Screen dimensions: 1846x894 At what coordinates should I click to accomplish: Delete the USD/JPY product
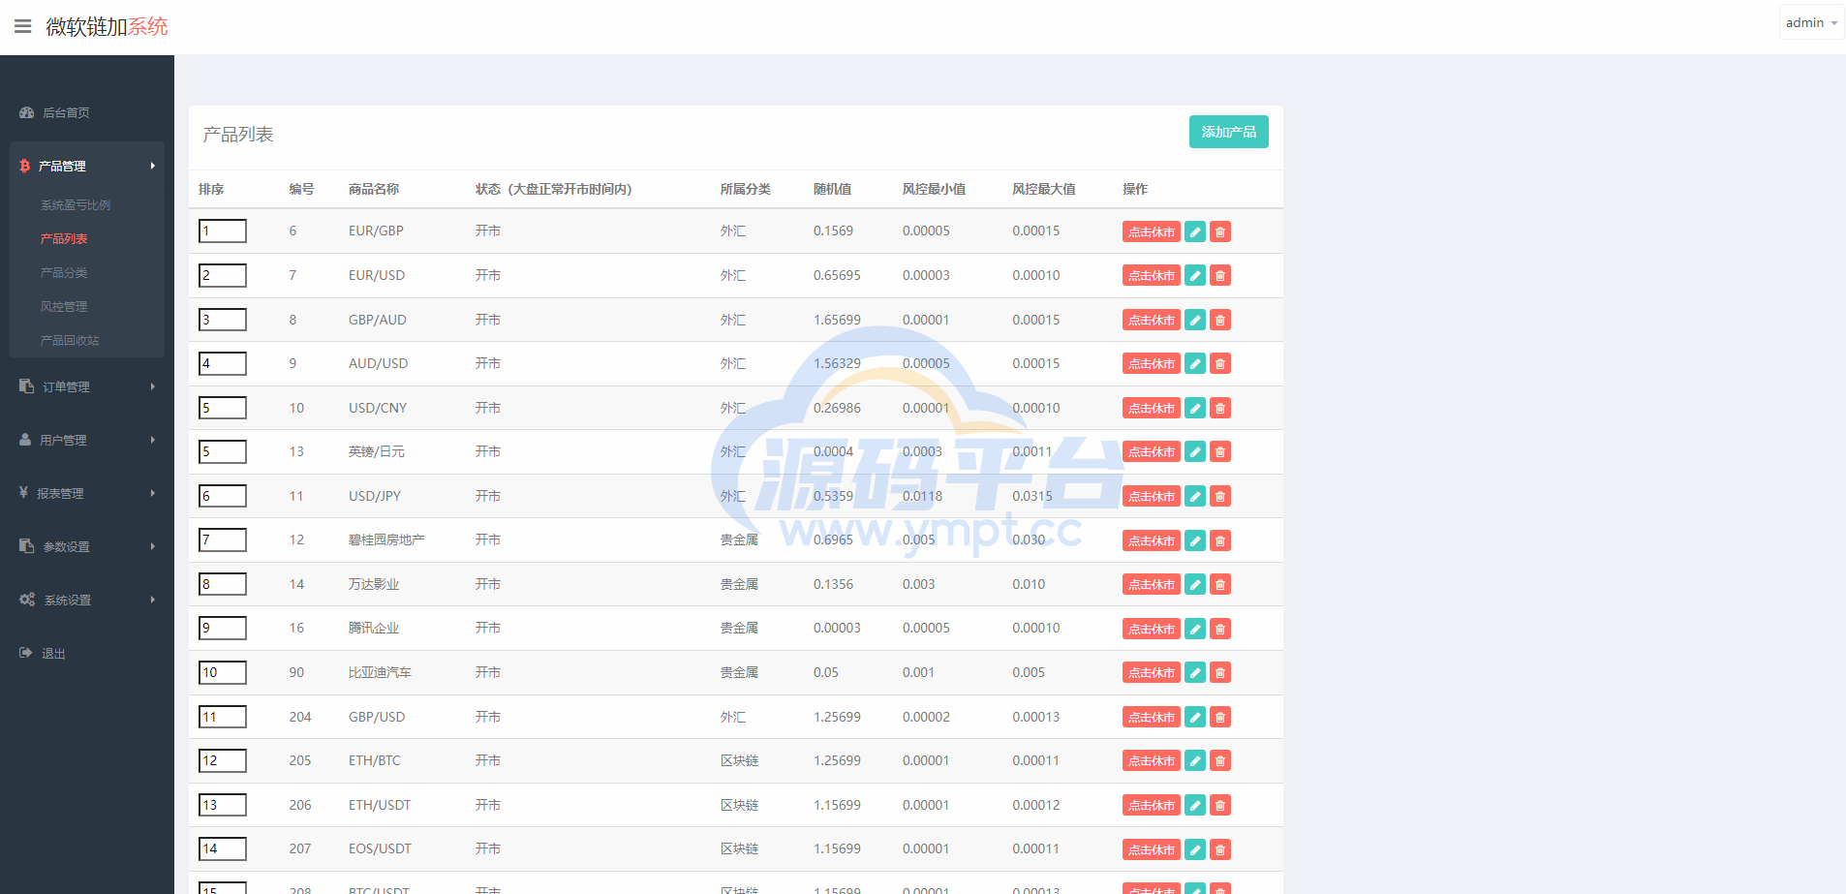pyautogui.click(x=1220, y=496)
